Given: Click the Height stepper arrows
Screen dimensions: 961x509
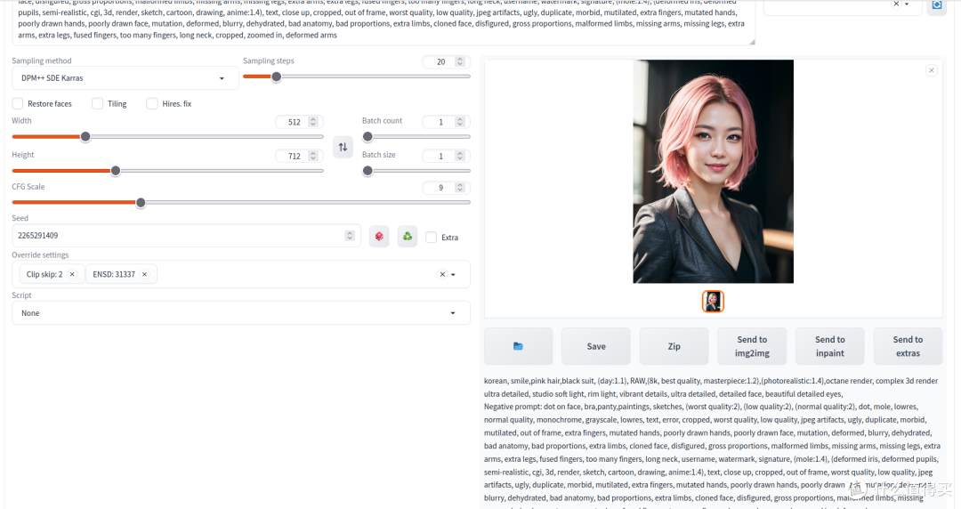Looking at the screenshot, I should tap(313, 157).
